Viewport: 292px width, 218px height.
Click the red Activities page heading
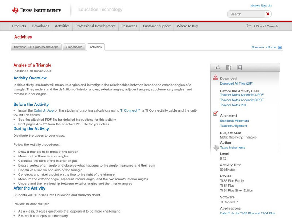[x=23, y=37]
